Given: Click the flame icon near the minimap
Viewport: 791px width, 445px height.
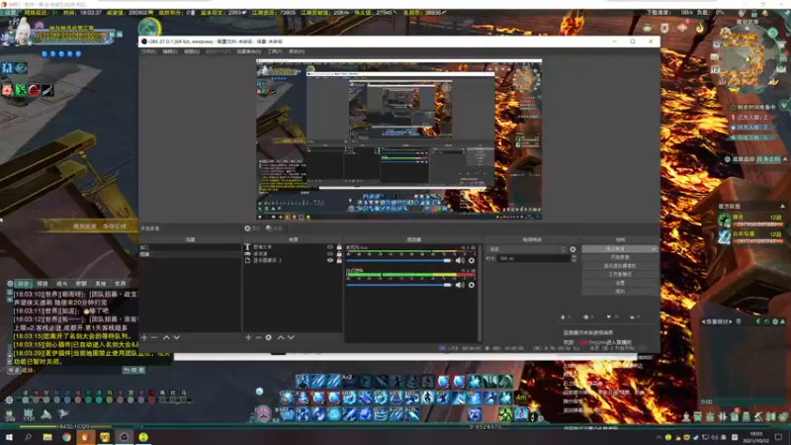Looking at the screenshot, I should (700, 28).
